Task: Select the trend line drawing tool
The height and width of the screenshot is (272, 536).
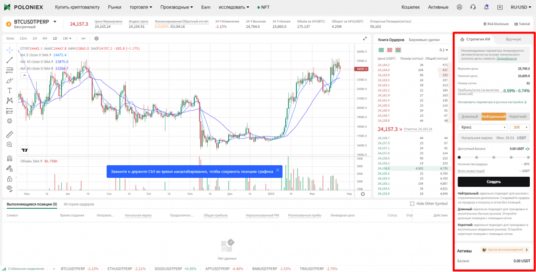Action: (x=9, y=60)
